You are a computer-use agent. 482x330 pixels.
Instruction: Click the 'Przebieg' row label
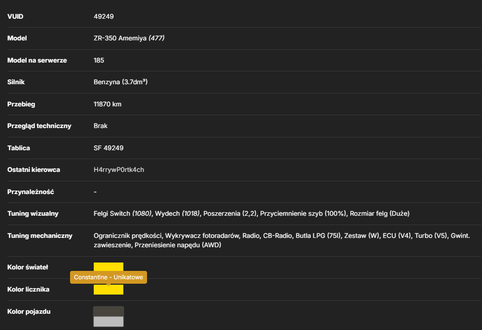coord(21,104)
